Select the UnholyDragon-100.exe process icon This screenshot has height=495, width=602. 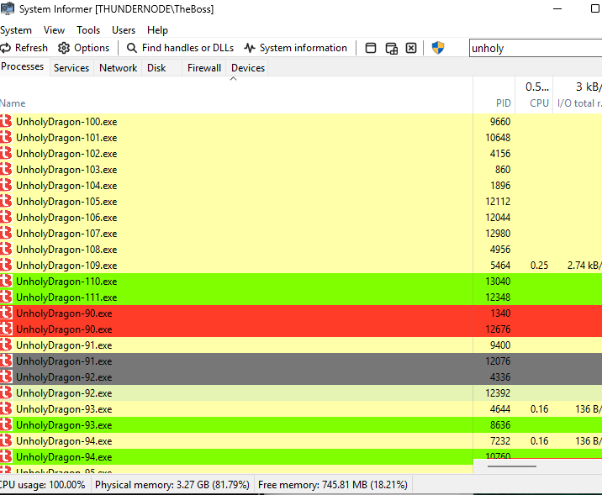7,122
